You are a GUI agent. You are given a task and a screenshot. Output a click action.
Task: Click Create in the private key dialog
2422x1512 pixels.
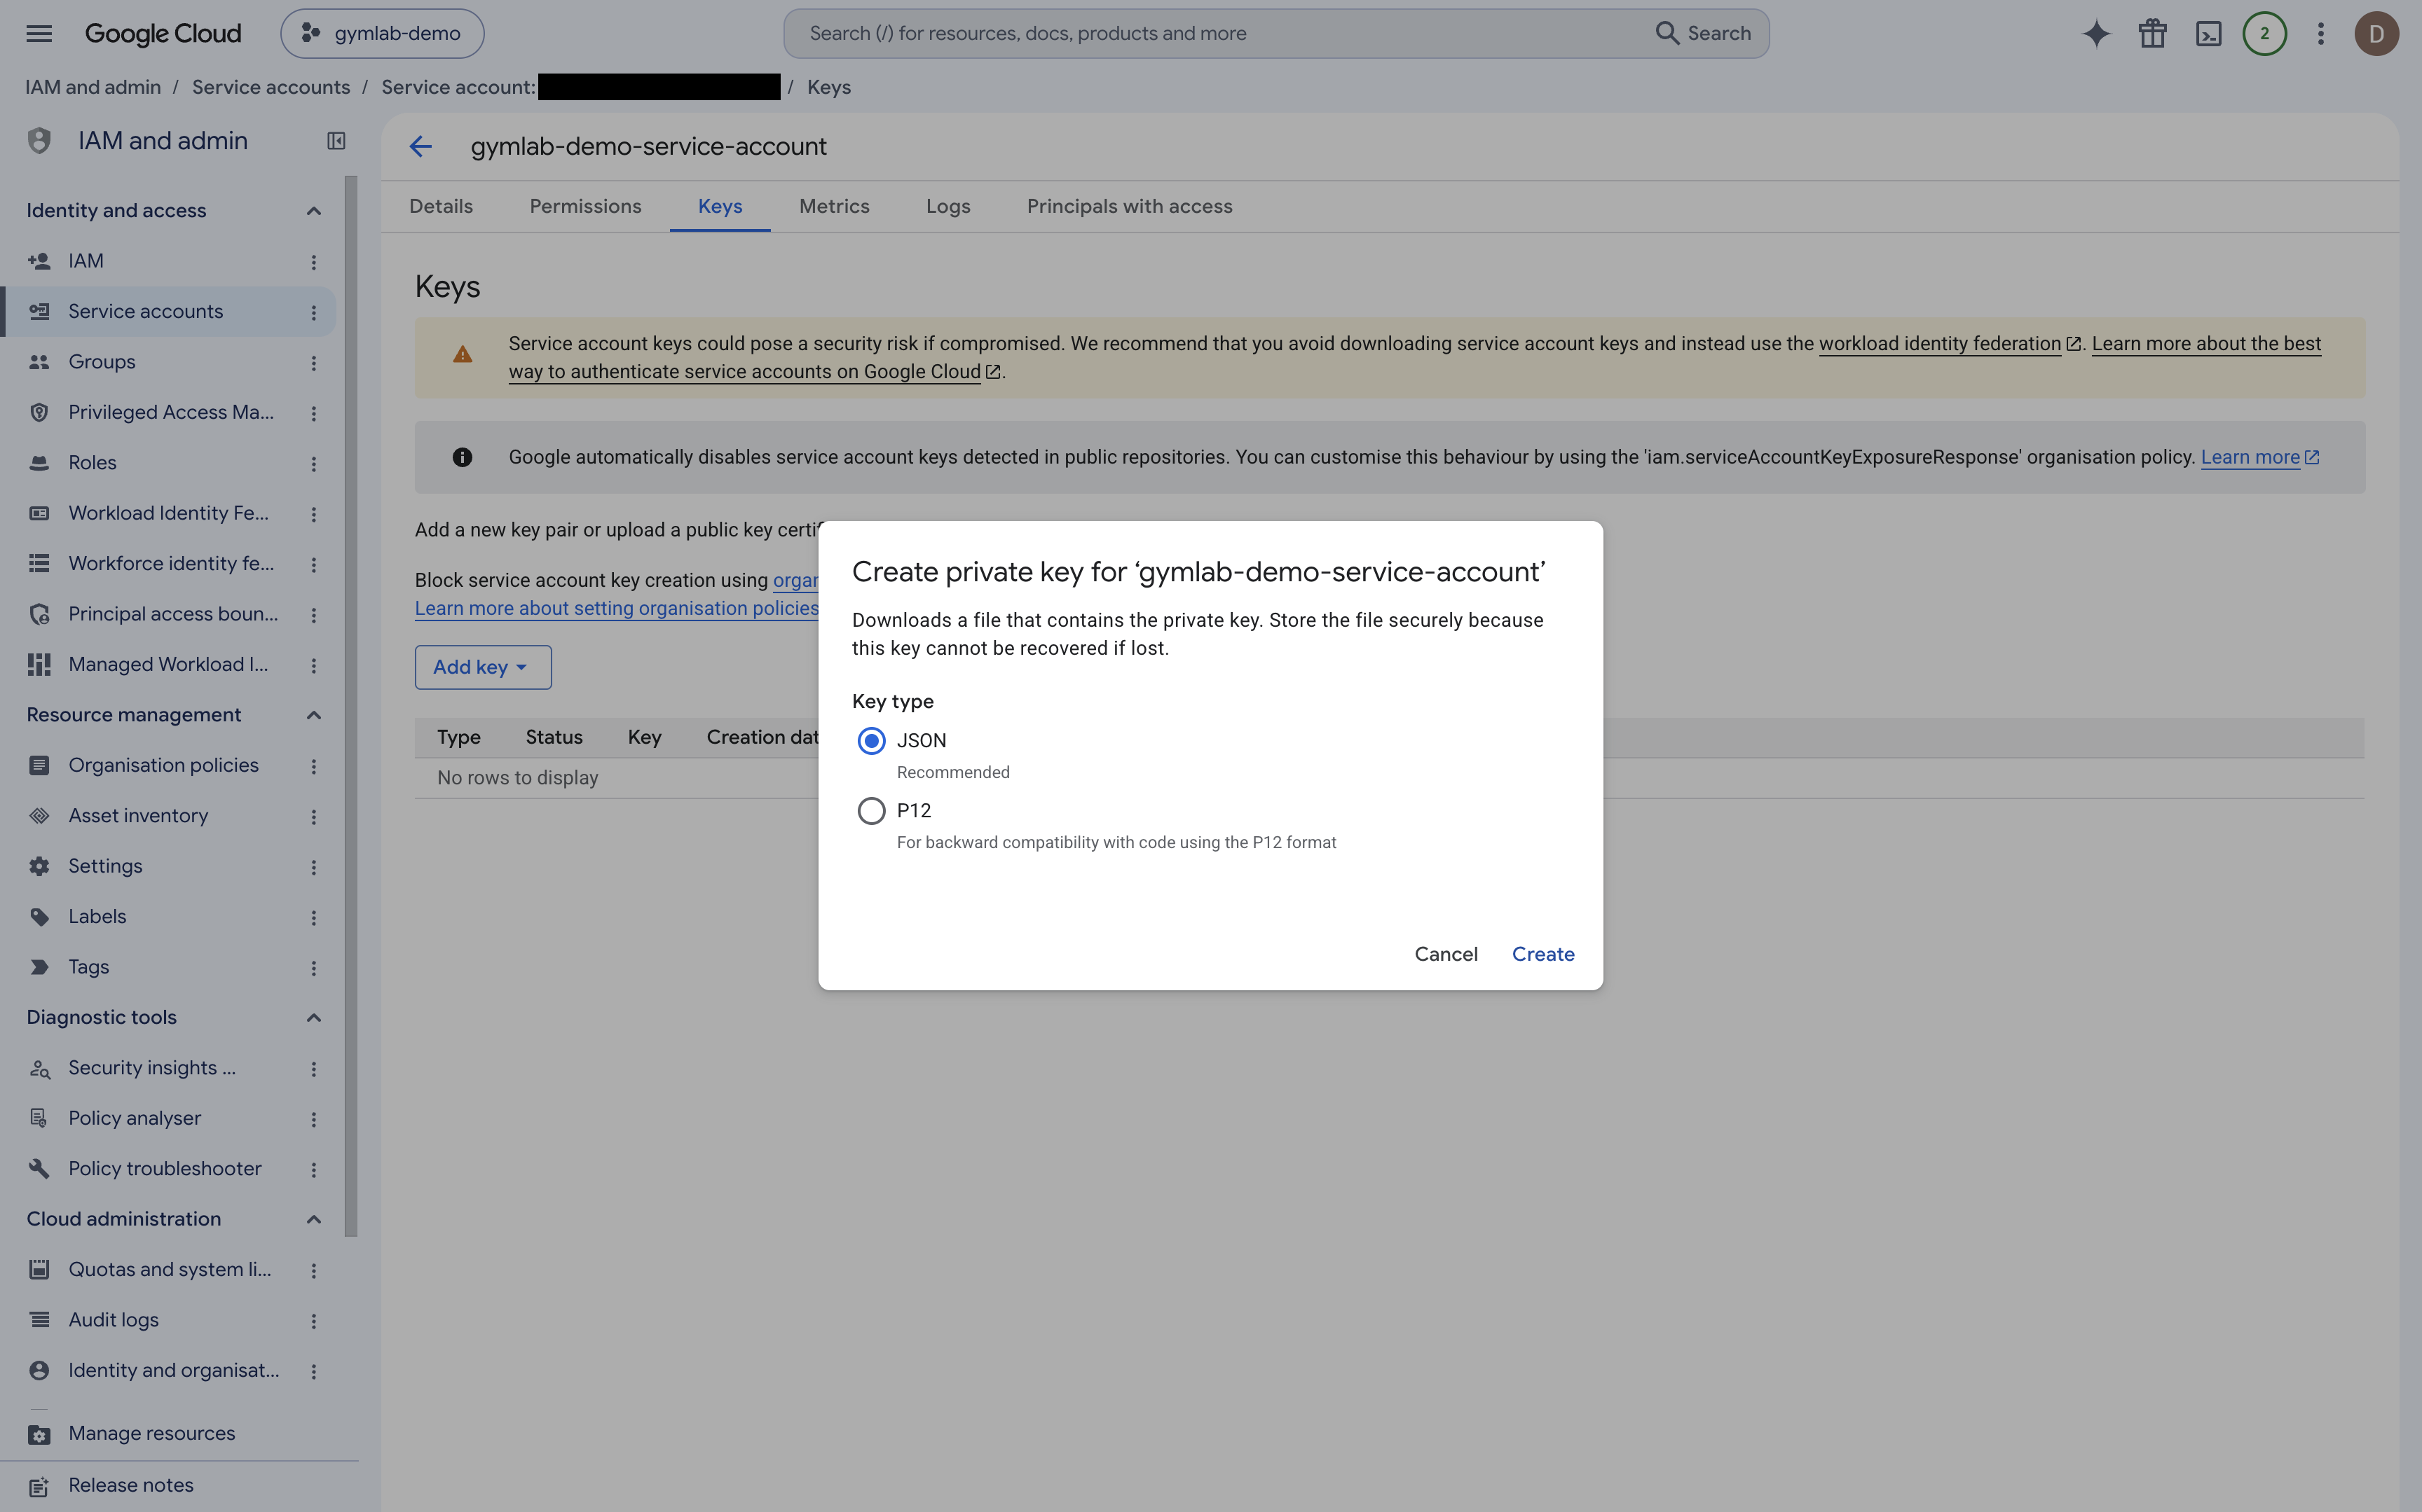[1542, 954]
